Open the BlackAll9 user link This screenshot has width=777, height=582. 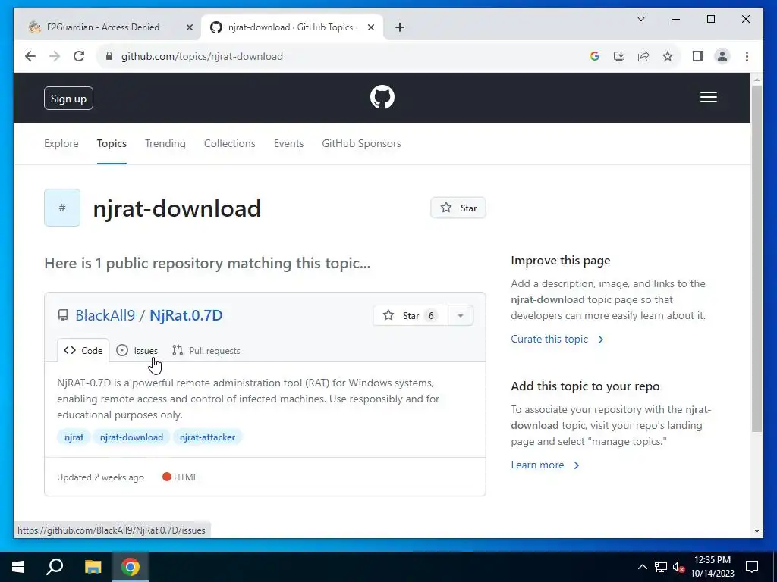click(105, 315)
